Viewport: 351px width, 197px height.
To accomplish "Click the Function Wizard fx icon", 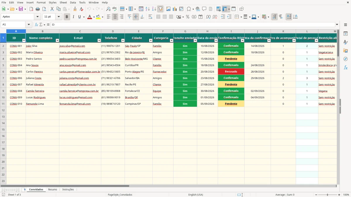I will pos(36,25).
